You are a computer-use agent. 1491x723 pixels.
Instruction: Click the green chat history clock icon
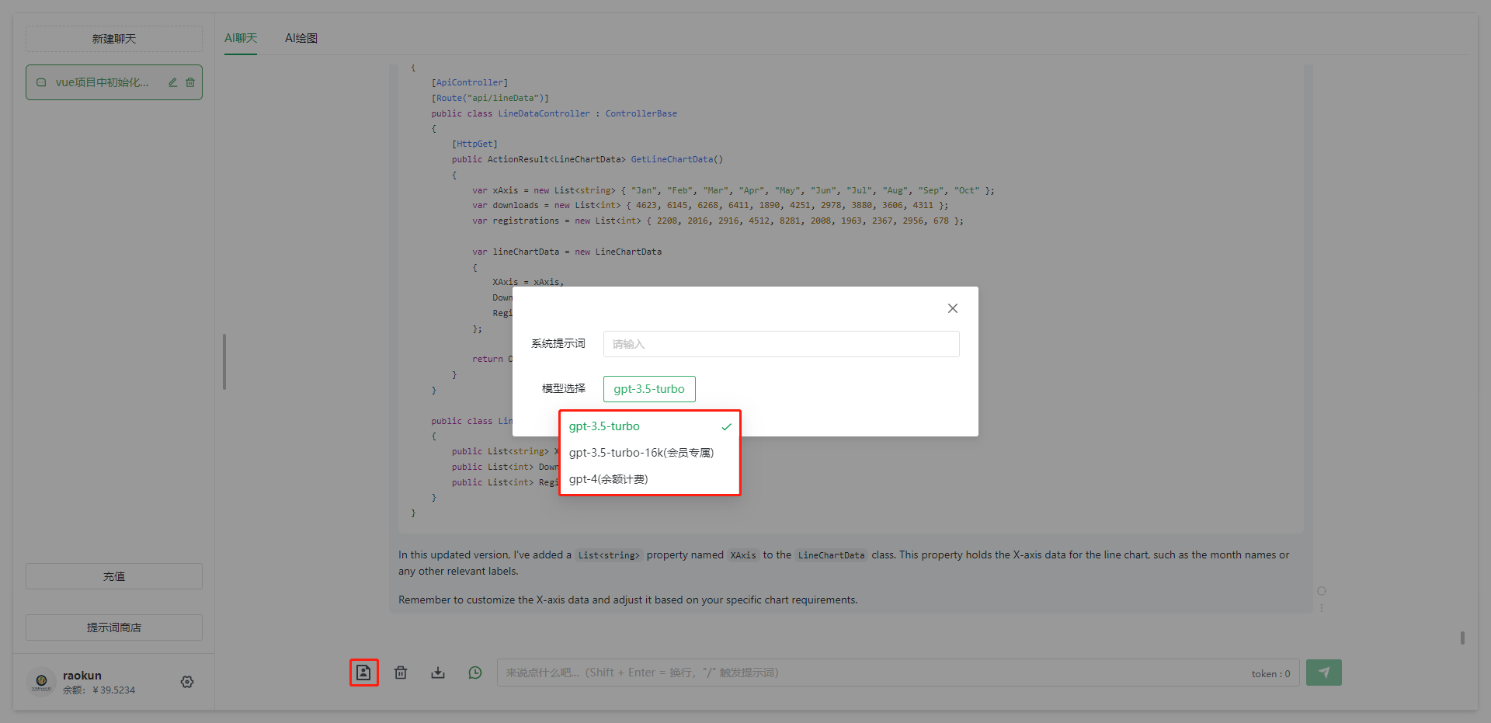tap(475, 673)
